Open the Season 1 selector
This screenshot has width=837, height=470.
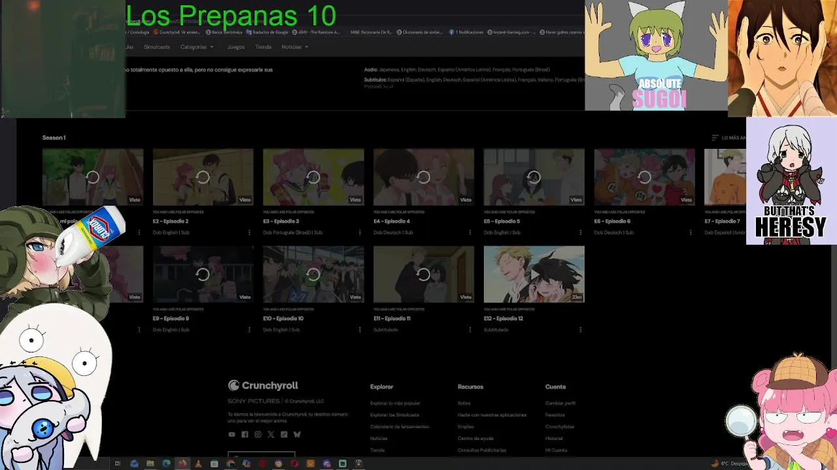pos(54,138)
